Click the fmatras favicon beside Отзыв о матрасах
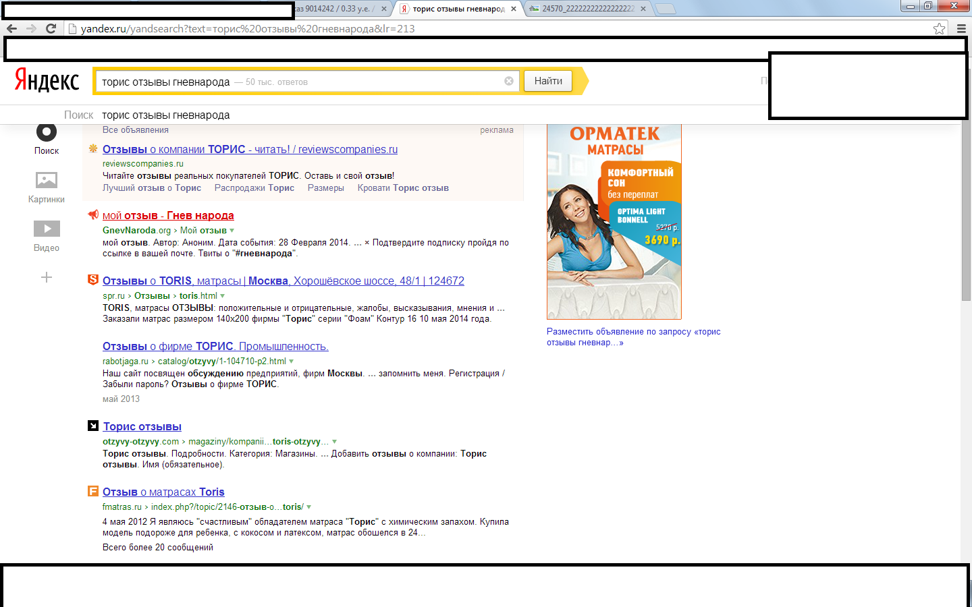The height and width of the screenshot is (607, 972). pyautogui.click(x=93, y=491)
